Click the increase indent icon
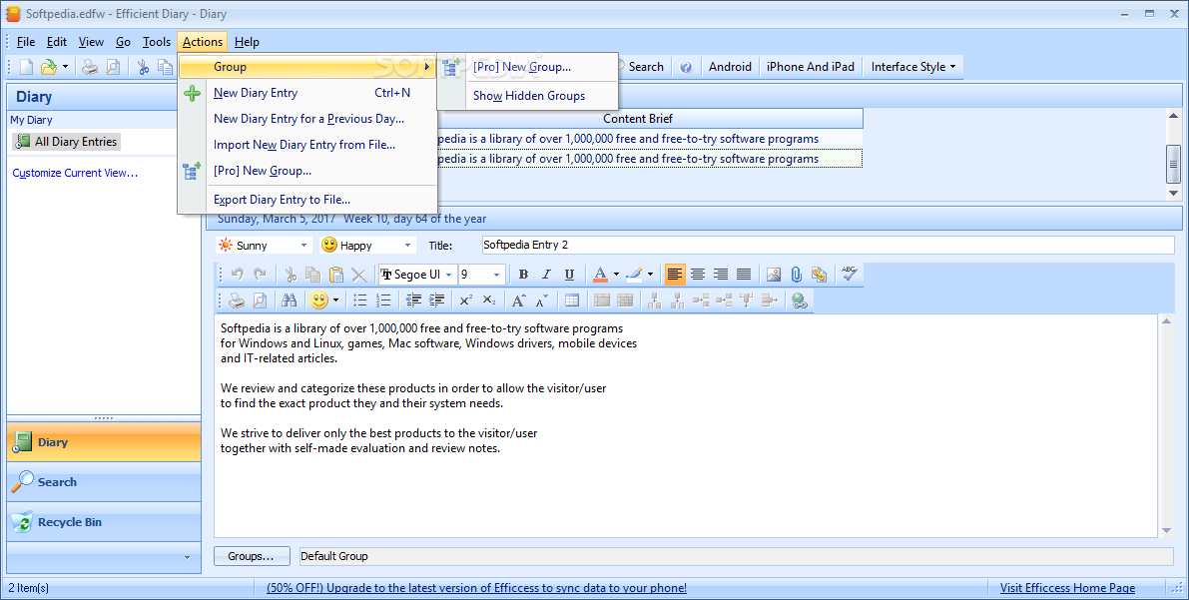The width and height of the screenshot is (1189, 600). click(437, 300)
